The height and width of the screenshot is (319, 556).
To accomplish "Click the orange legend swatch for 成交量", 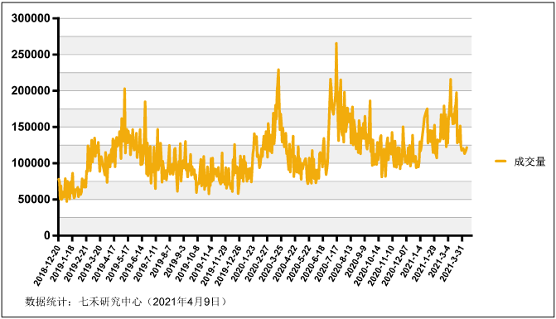I will coord(500,162).
